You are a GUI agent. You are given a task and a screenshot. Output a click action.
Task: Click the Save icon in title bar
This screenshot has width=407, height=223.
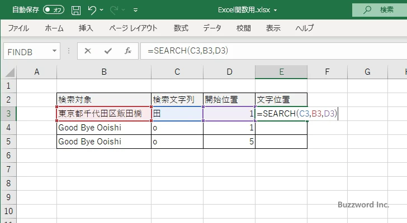[76, 10]
